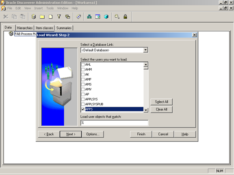Check the AHM user checkbox
This screenshot has height=175, width=234.
[x=83, y=70]
